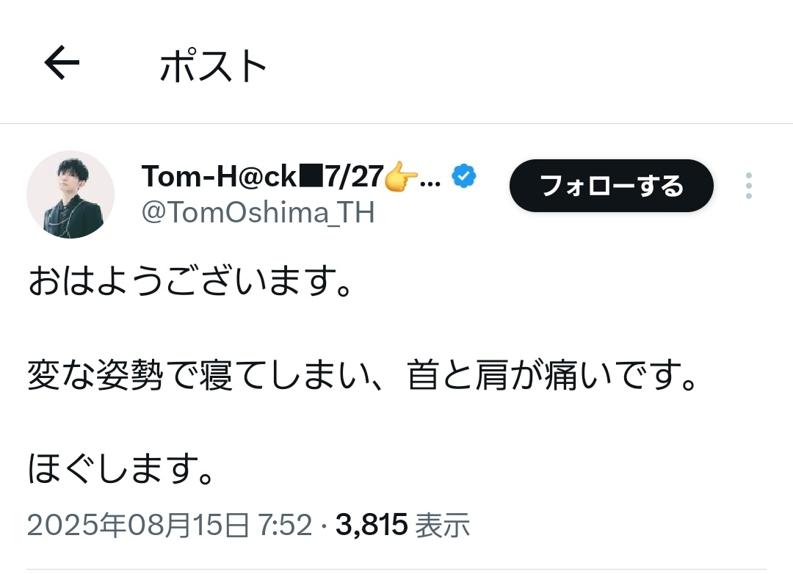
Task: Open the @TomOshima_TH handle link
Action: point(257,213)
